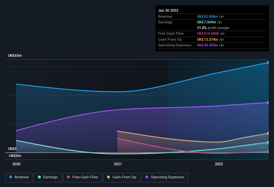Click the Jun 30 2022 tooltip date
The width and height of the screenshot is (274, 187).
coord(168,10)
